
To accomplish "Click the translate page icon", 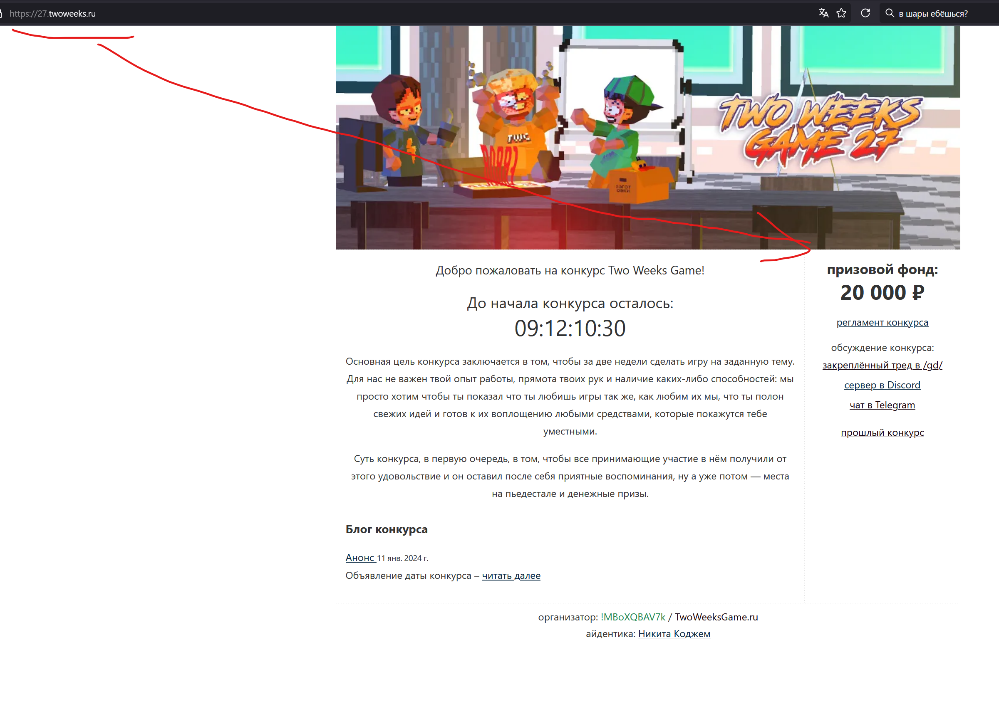I will (823, 13).
